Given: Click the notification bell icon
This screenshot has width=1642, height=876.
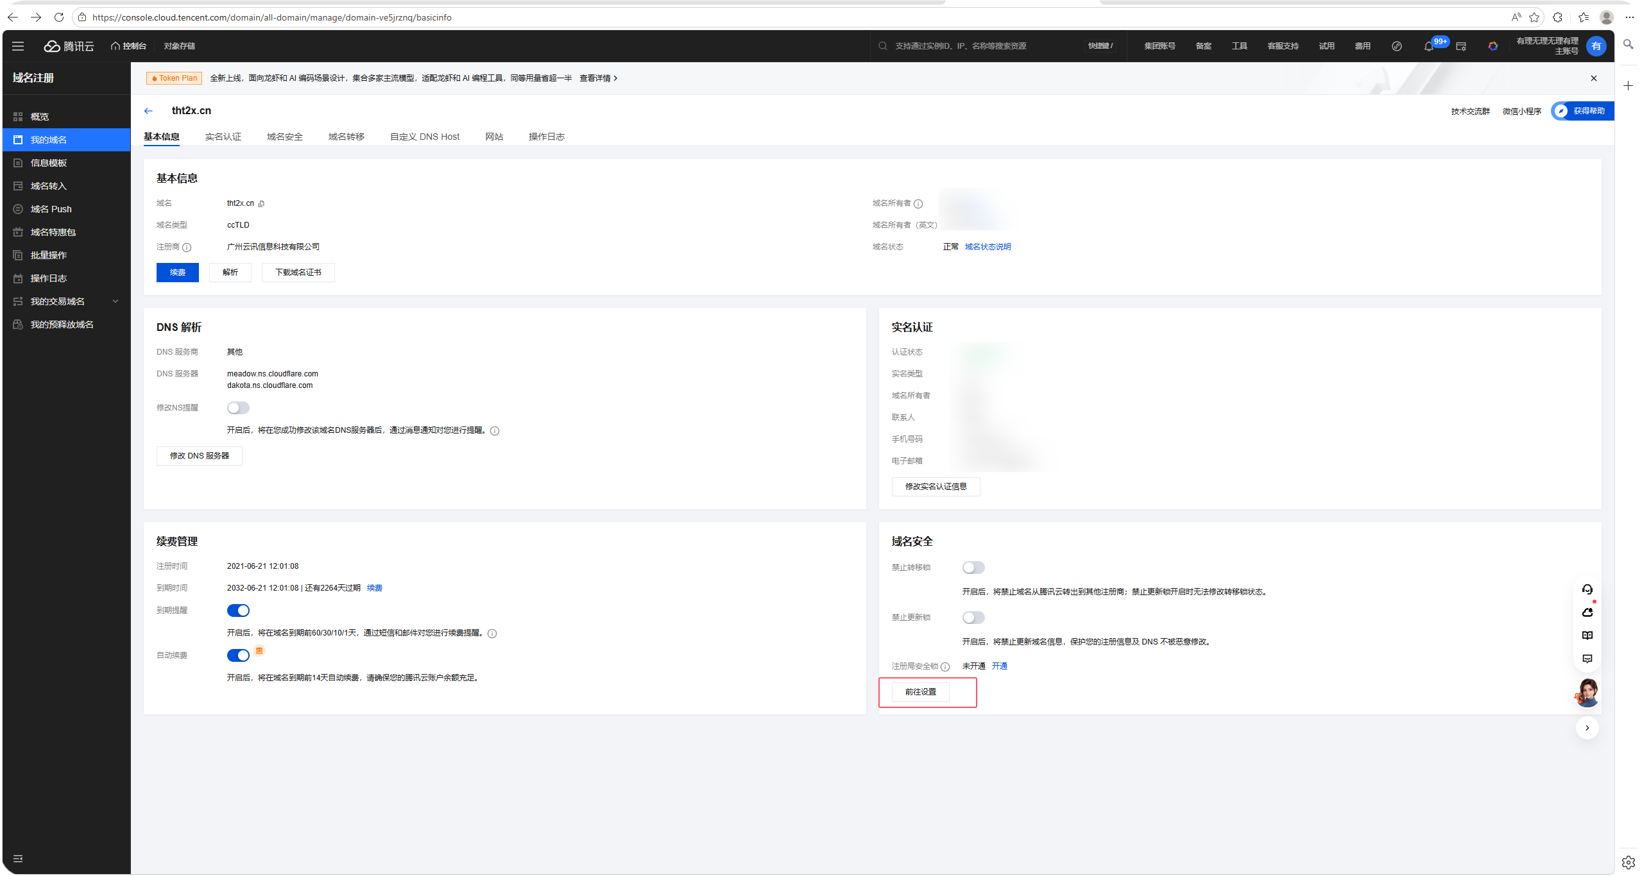Looking at the screenshot, I should 1428,46.
